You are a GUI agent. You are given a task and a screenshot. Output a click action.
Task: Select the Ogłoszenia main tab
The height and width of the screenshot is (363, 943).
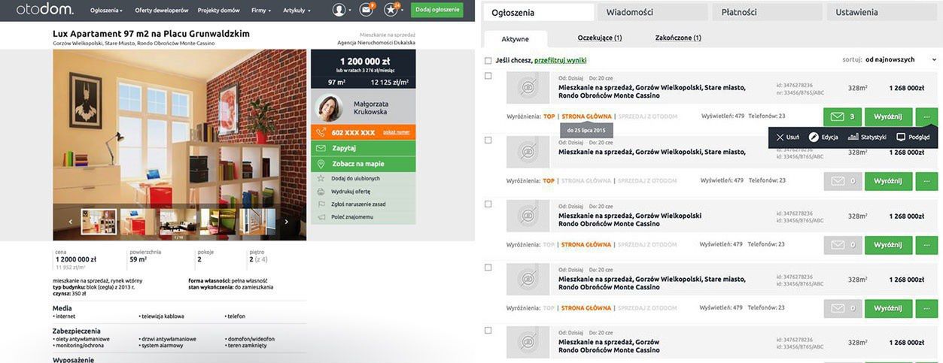pyautogui.click(x=538, y=12)
